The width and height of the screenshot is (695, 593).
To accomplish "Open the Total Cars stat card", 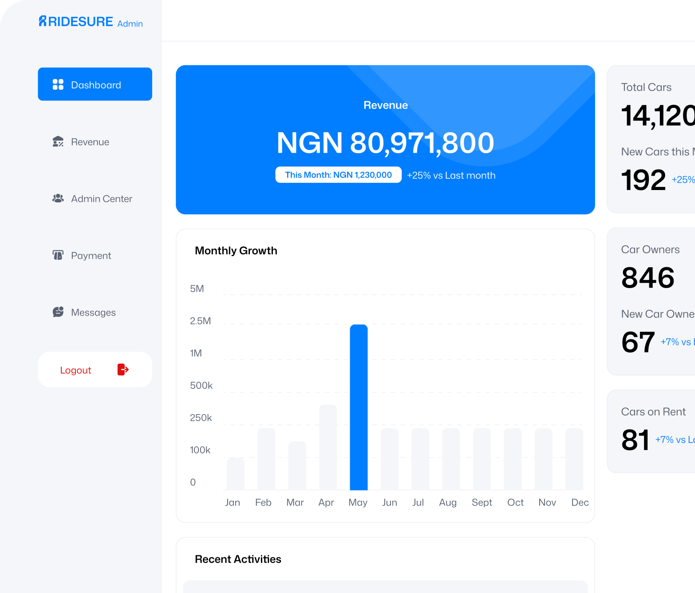I will pyautogui.click(x=651, y=139).
